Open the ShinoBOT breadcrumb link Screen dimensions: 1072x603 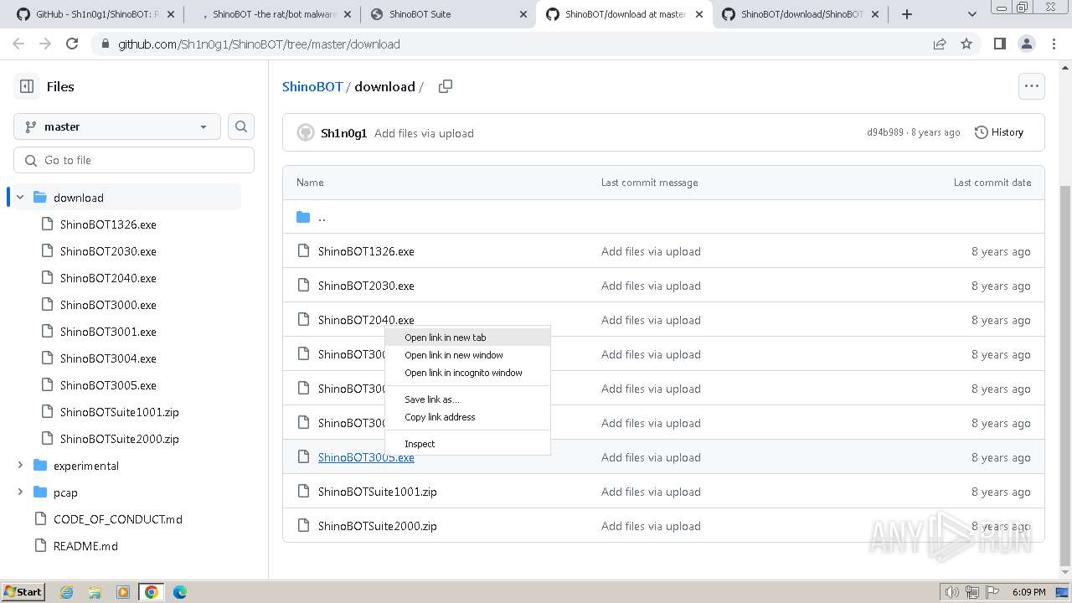pos(312,86)
